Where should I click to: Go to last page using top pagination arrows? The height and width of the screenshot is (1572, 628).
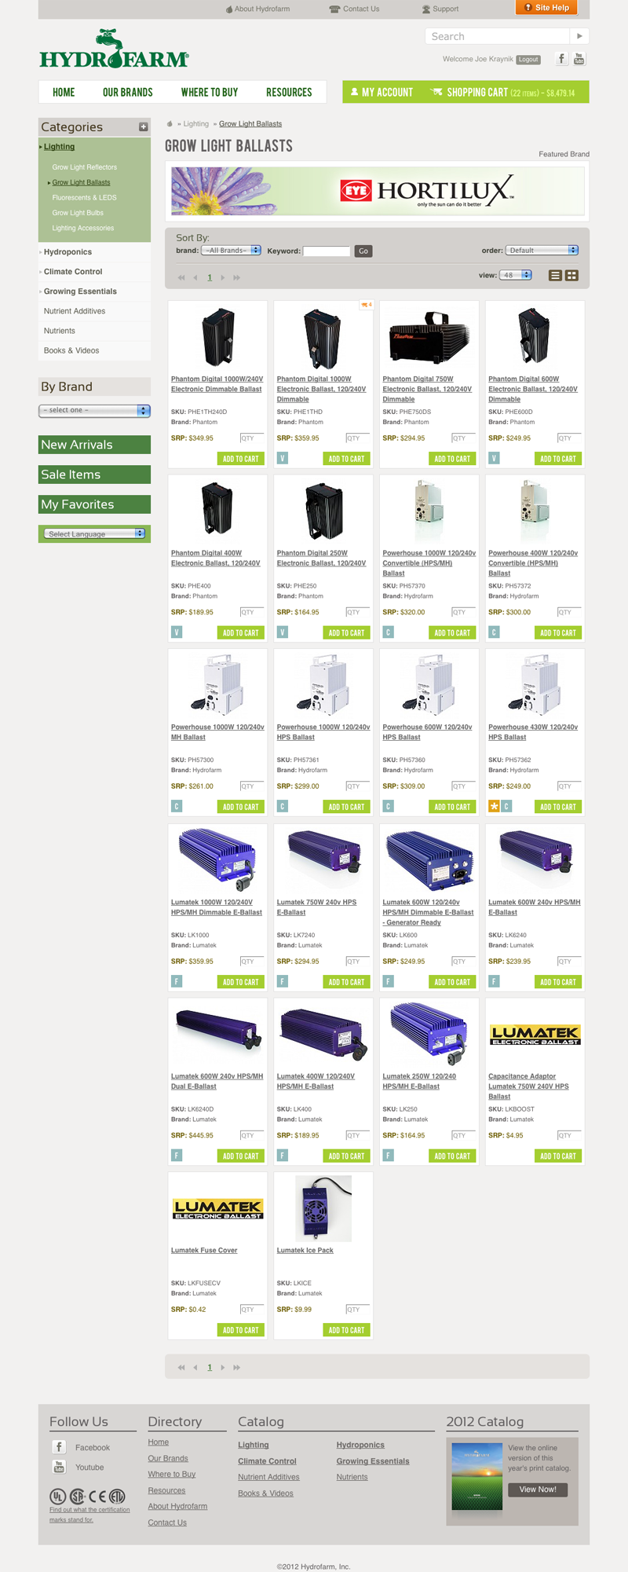(x=236, y=277)
